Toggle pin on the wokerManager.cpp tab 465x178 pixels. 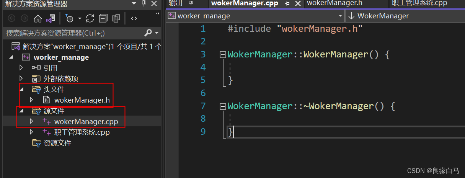pos(287,3)
